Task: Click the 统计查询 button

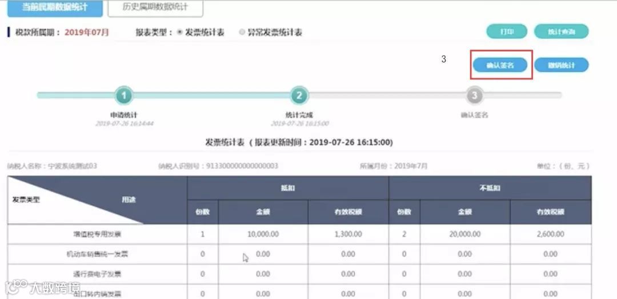Action: coord(561,31)
